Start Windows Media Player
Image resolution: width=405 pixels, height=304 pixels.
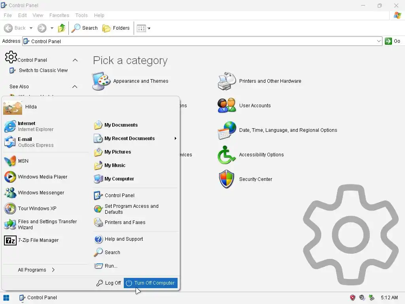pyautogui.click(x=36, y=177)
